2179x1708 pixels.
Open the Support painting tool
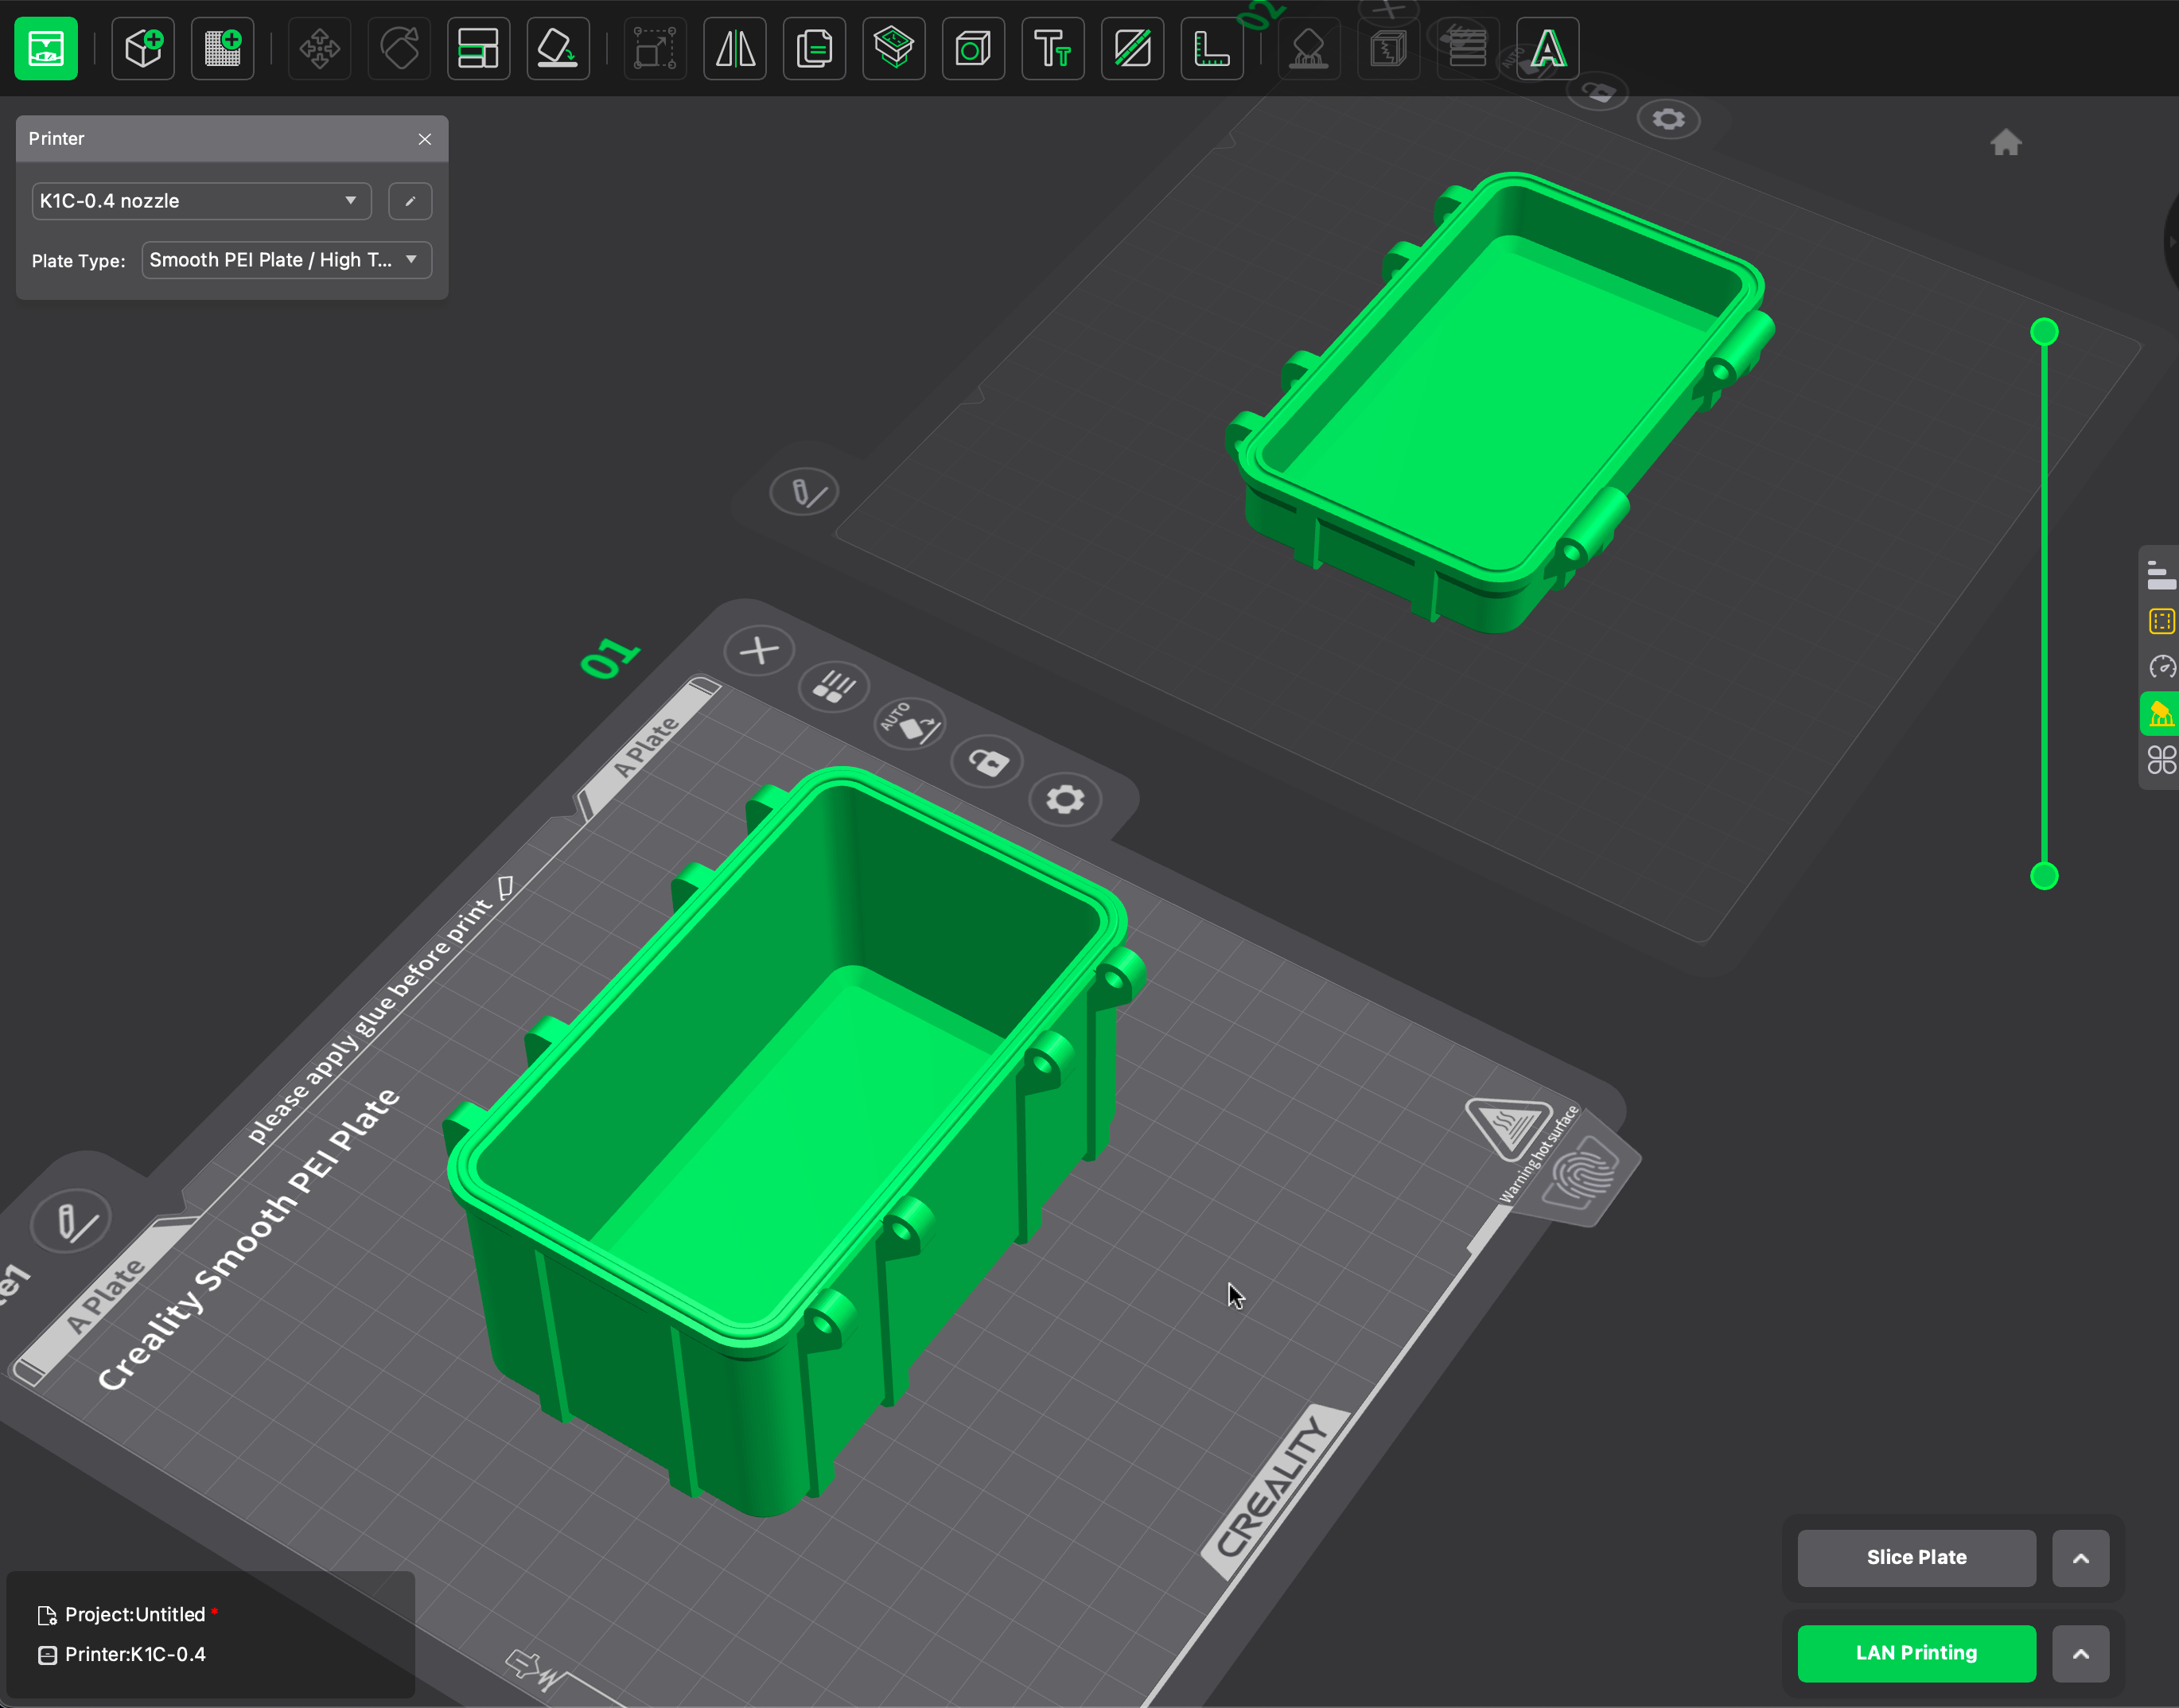click(1310, 48)
